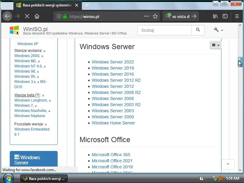This screenshot has width=244, height=183.
Task: Close the Baza polskich wersji tab
Action: click(x=77, y=5)
